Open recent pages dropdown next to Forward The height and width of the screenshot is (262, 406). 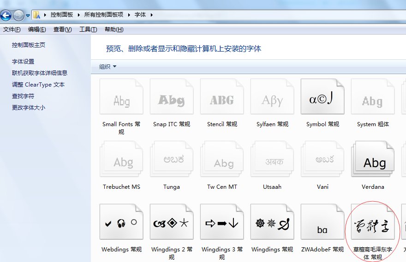pos(28,16)
